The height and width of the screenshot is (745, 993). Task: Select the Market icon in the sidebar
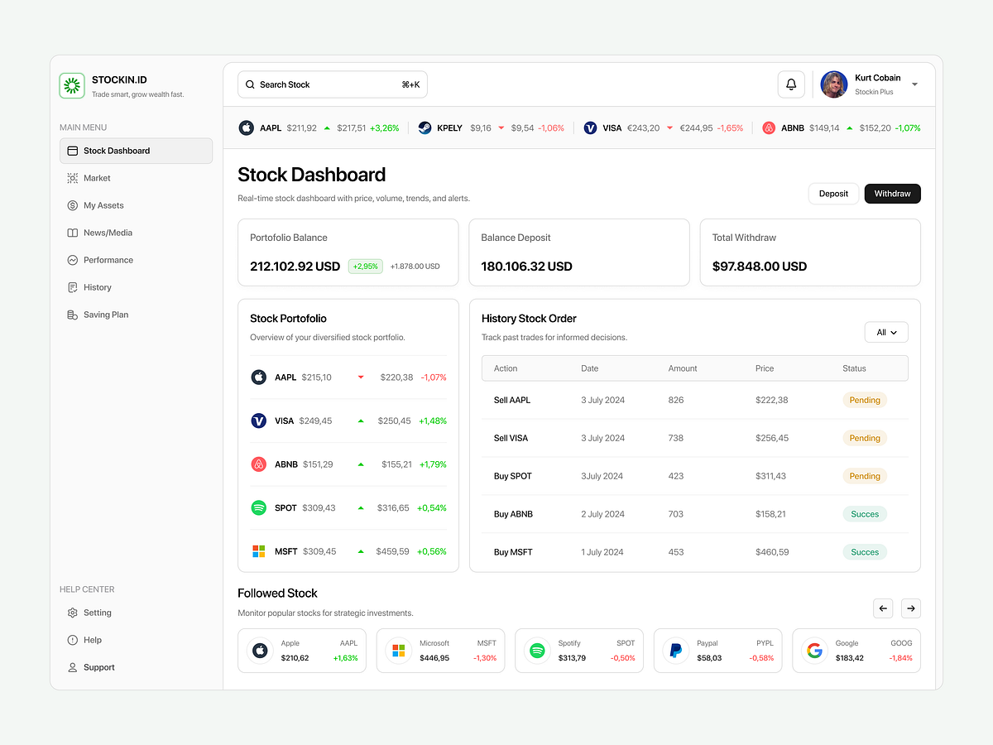(x=72, y=178)
